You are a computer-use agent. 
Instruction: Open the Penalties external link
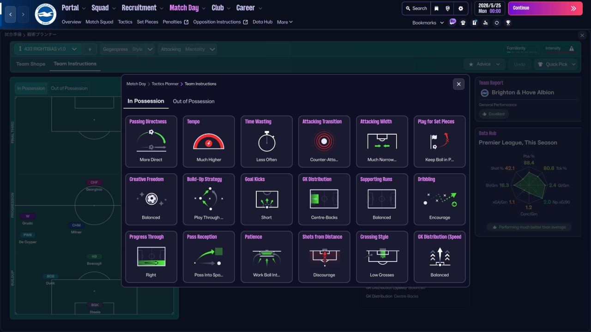coord(175,22)
